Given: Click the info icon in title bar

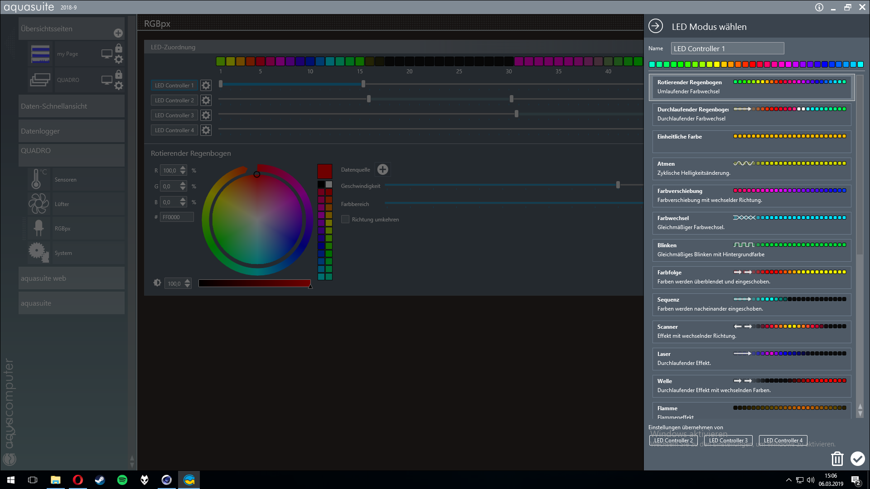Looking at the screenshot, I should click(819, 7).
